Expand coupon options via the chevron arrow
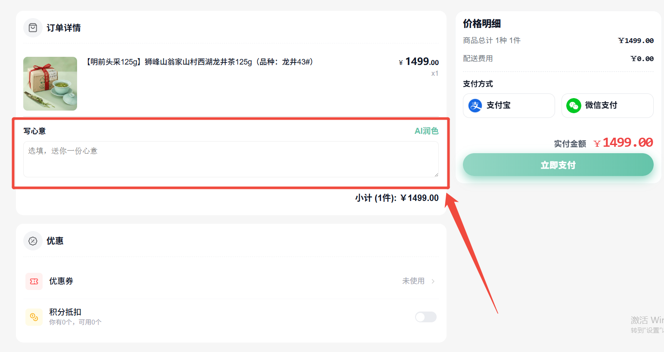The width and height of the screenshot is (664, 352). click(x=433, y=281)
